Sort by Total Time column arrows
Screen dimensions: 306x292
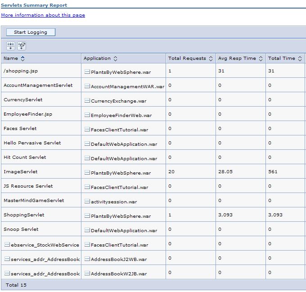300,58
